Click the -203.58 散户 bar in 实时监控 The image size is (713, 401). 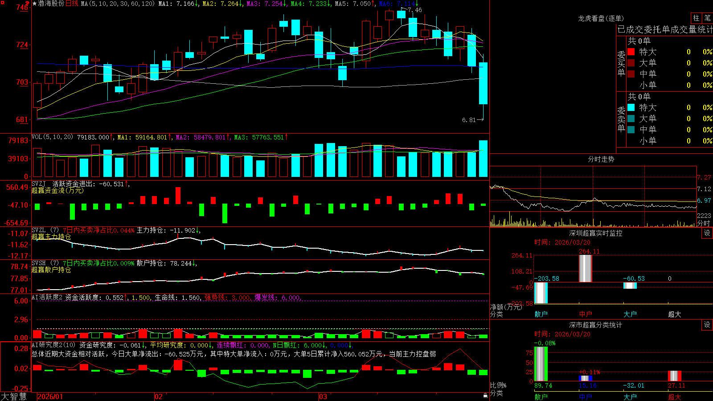point(541,293)
